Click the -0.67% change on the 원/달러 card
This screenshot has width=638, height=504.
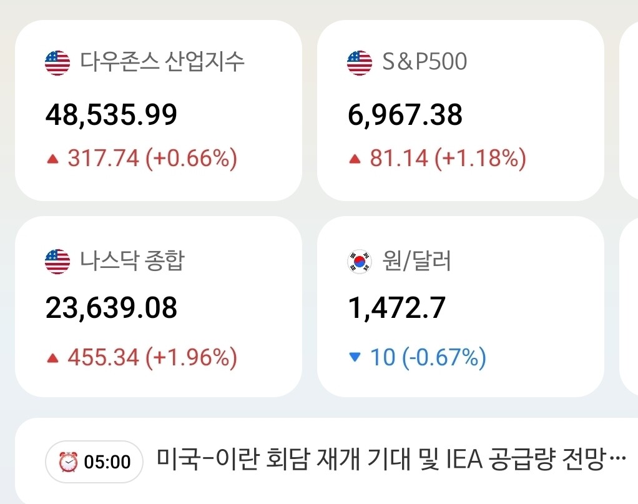click(443, 358)
